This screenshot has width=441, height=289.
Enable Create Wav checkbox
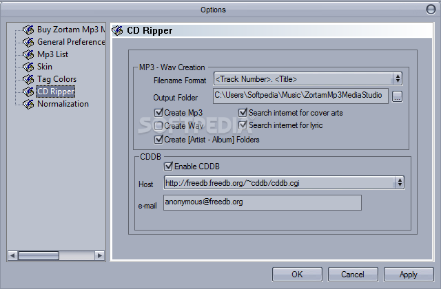[x=158, y=125]
